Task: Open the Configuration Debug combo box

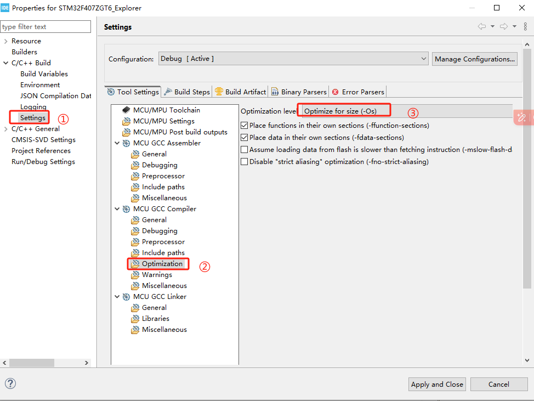Action: tap(293, 59)
